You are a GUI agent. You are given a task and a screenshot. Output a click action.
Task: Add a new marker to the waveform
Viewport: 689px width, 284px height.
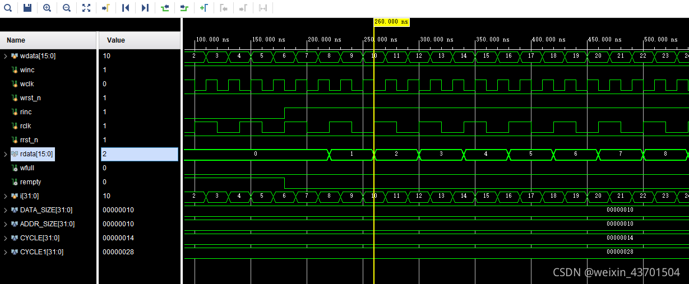click(x=204, y=8)
